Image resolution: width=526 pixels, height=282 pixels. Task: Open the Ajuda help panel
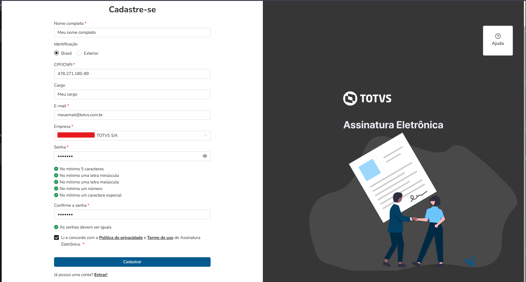pyautogui.click(x=498, y=40)
